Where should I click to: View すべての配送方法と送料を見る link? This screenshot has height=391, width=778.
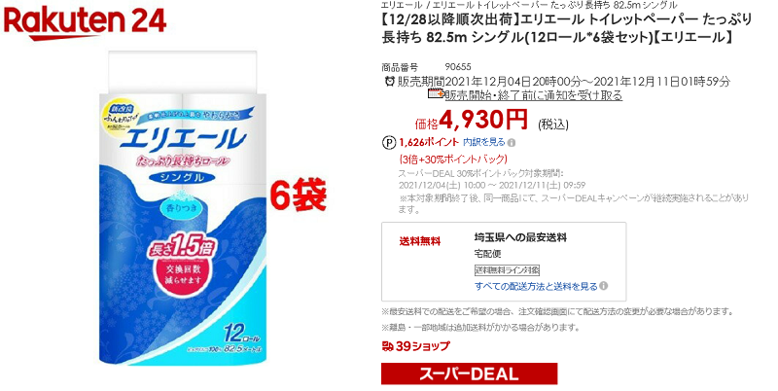536,286
